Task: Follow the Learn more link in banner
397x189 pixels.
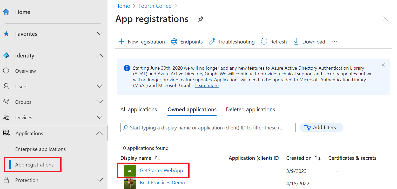Action: (x=207, y=85)
